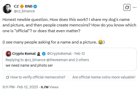Click the orange diamond icon next to CZ
This screenshot has height=91, width=140.
pyautogui.click(x=22, y=6)
